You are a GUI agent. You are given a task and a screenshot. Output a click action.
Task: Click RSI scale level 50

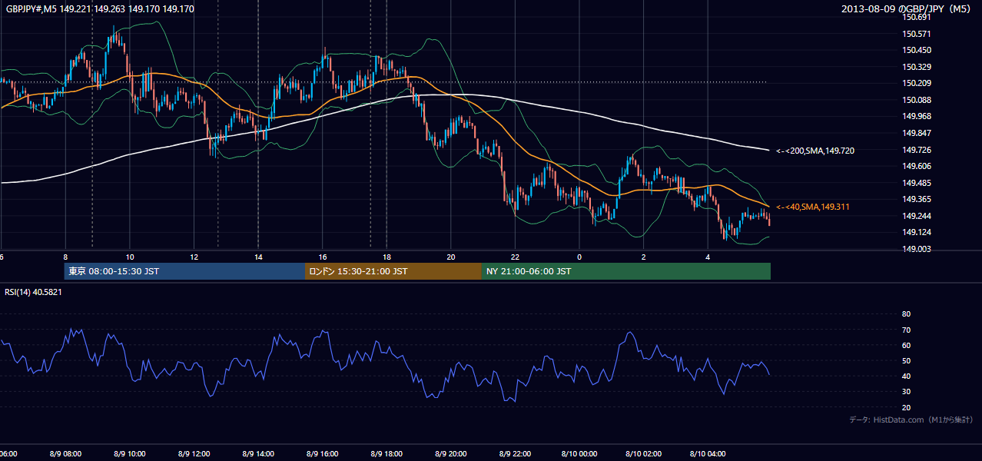tap(906, 360)
